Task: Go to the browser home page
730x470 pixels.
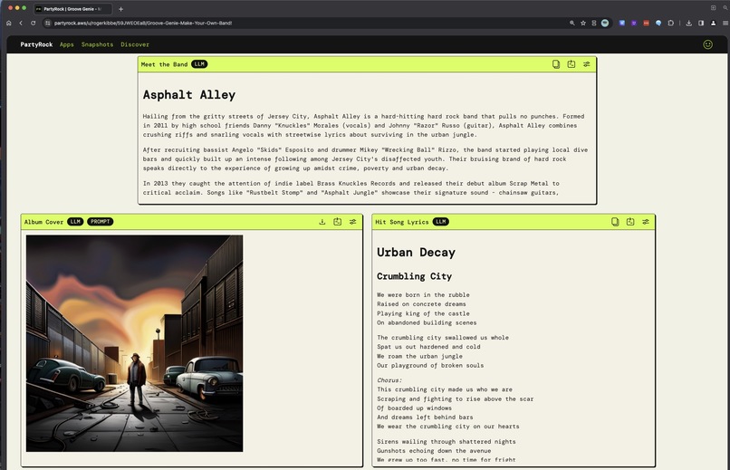Action: [9, 23]
